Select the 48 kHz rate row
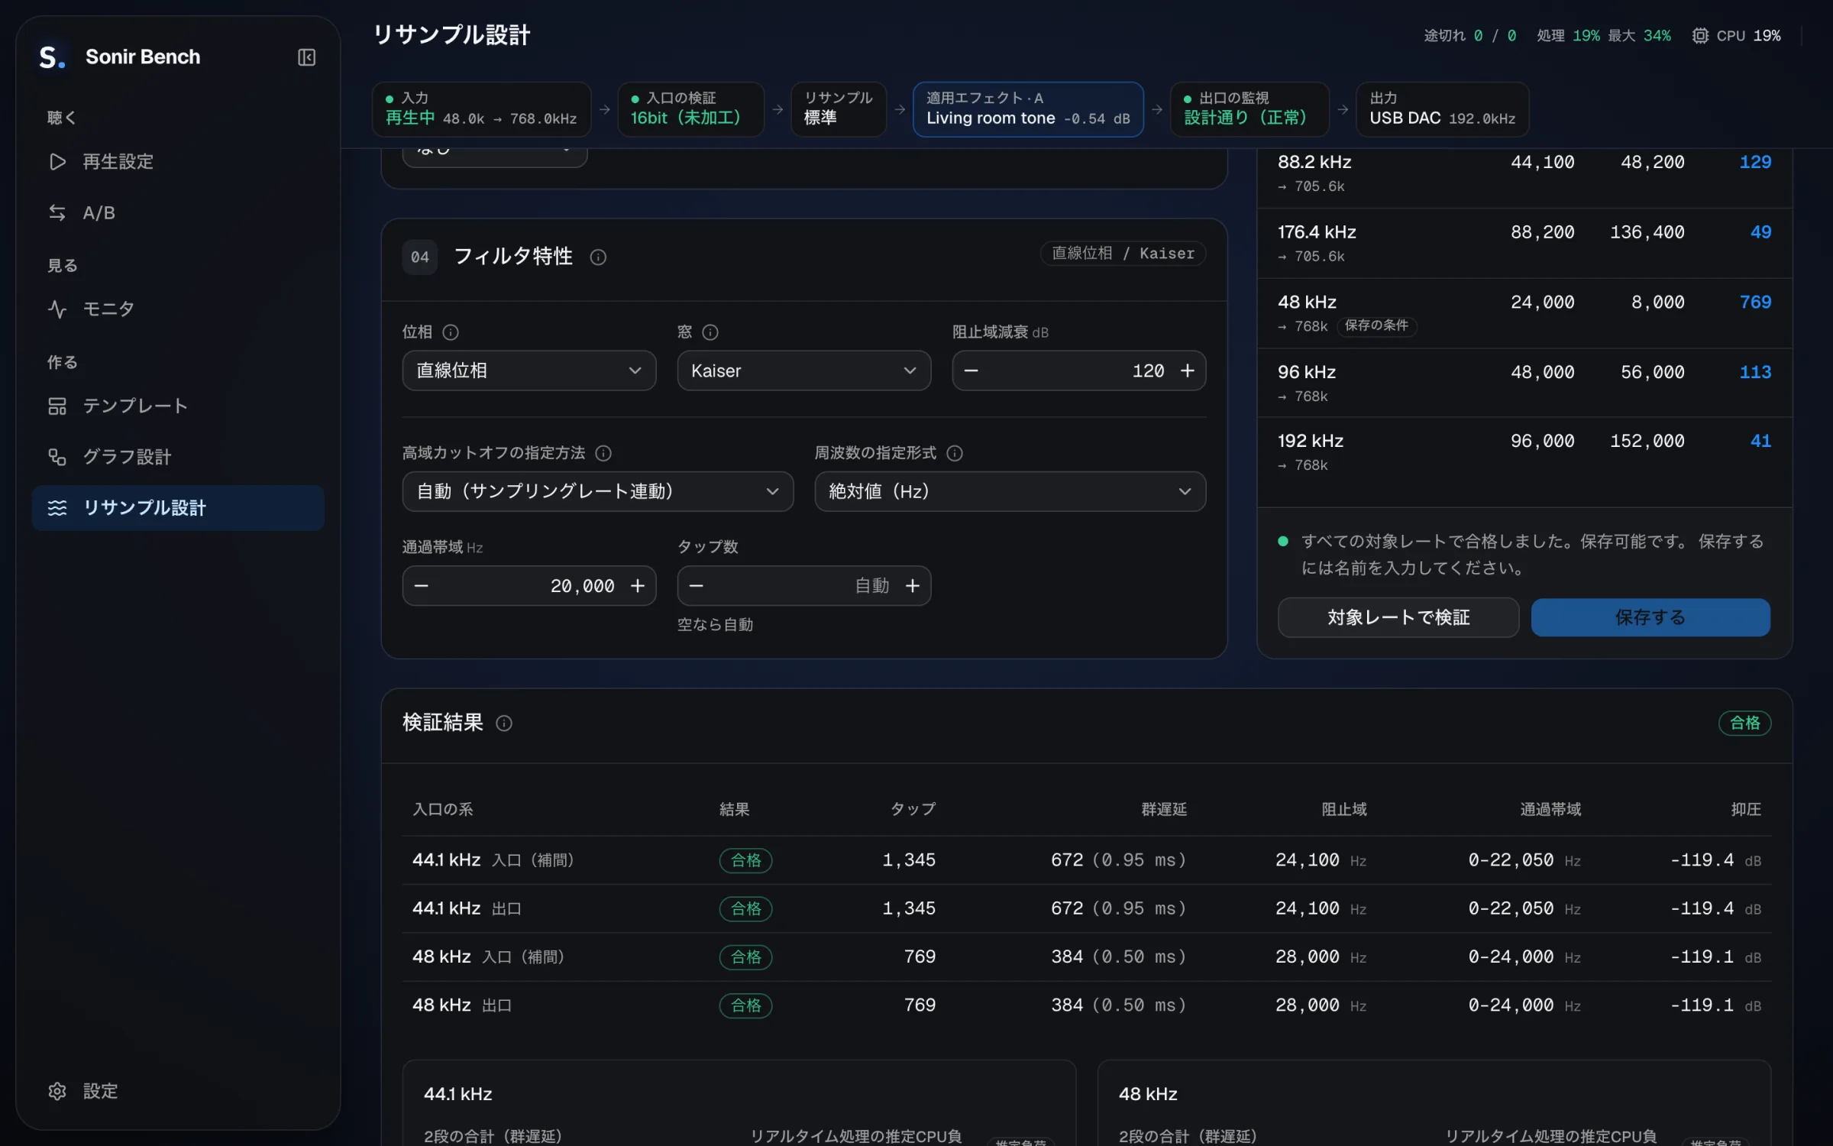This screenshot has width=1833, height=1146. tap(1524, 313)
